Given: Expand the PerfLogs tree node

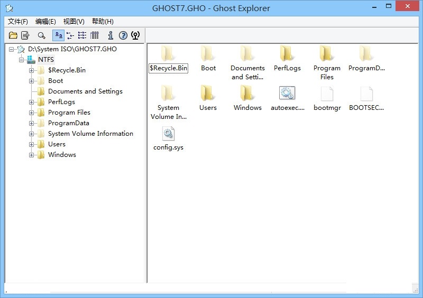Looking at the screenshot, I should (x=32, y=102).
